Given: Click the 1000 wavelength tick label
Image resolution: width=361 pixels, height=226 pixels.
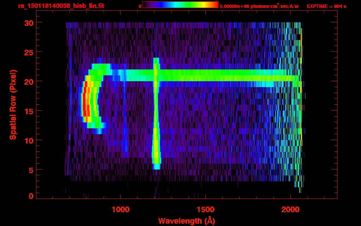Looking at the screenshot, I should tap(121, 210).
